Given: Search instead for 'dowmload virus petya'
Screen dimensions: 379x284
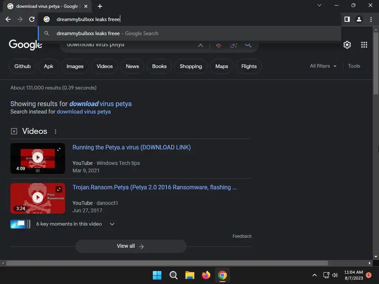Looking at the screenshot, I should tap(84, 112).
